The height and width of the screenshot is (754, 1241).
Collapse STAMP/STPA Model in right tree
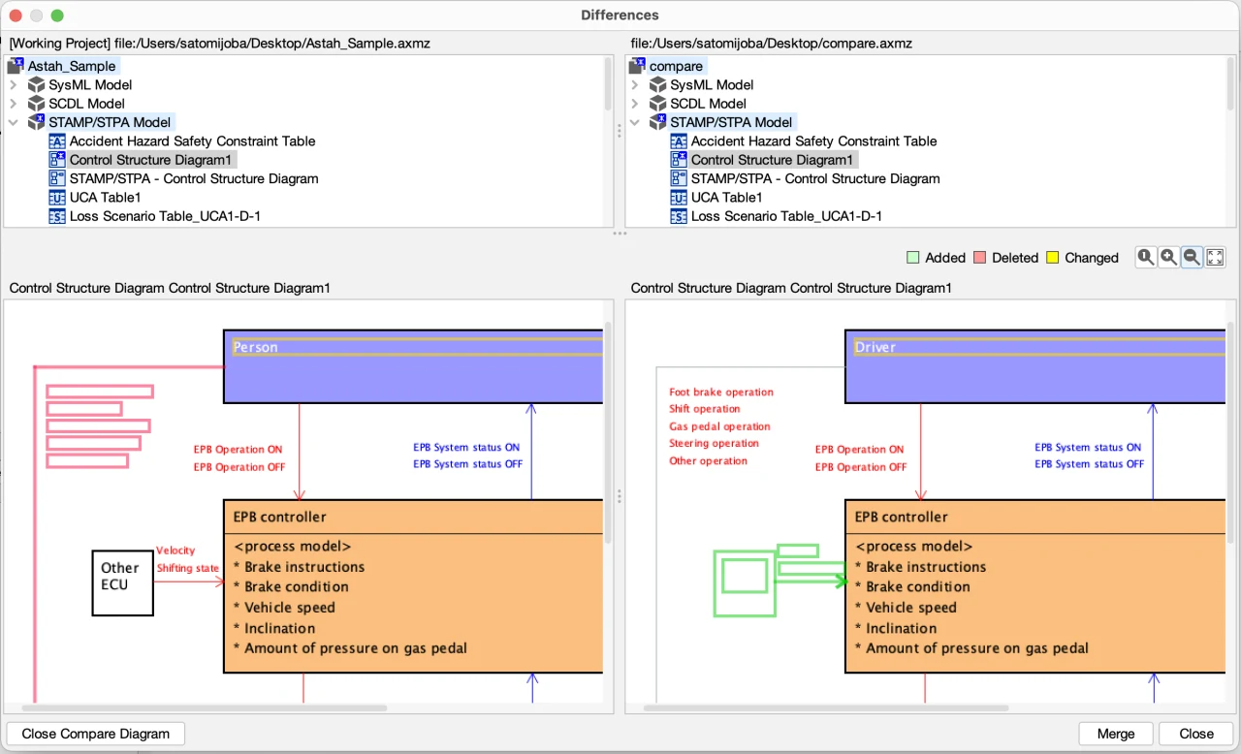coord(635,122)
